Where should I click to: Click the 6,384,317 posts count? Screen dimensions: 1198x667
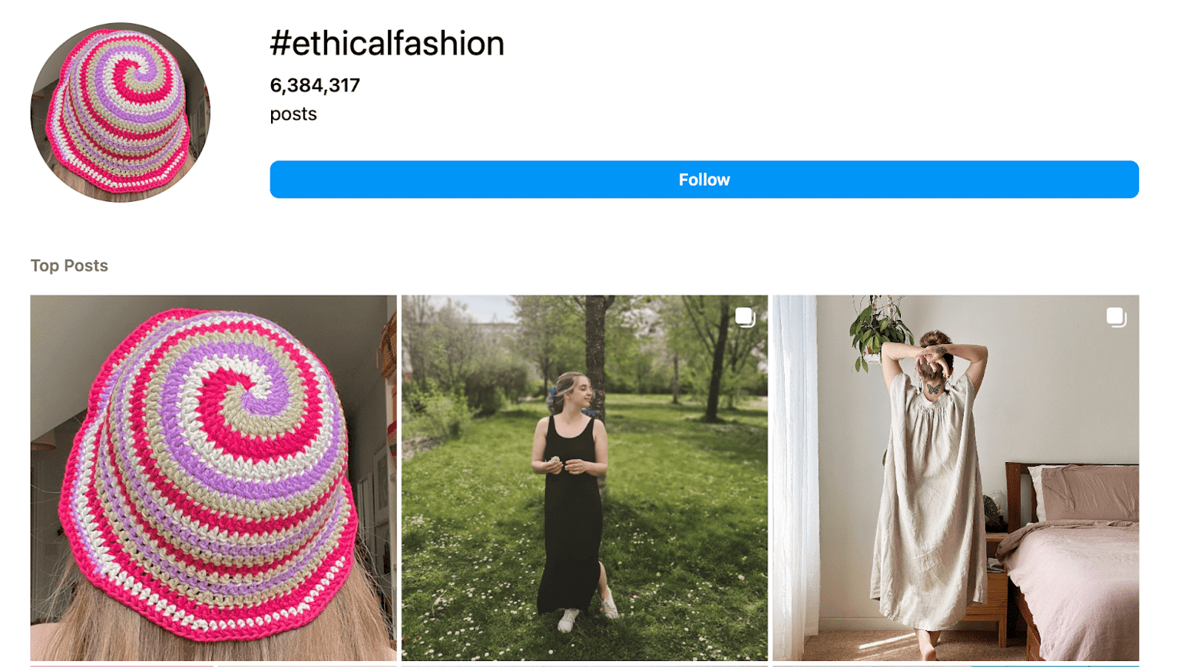pos(314,86)
